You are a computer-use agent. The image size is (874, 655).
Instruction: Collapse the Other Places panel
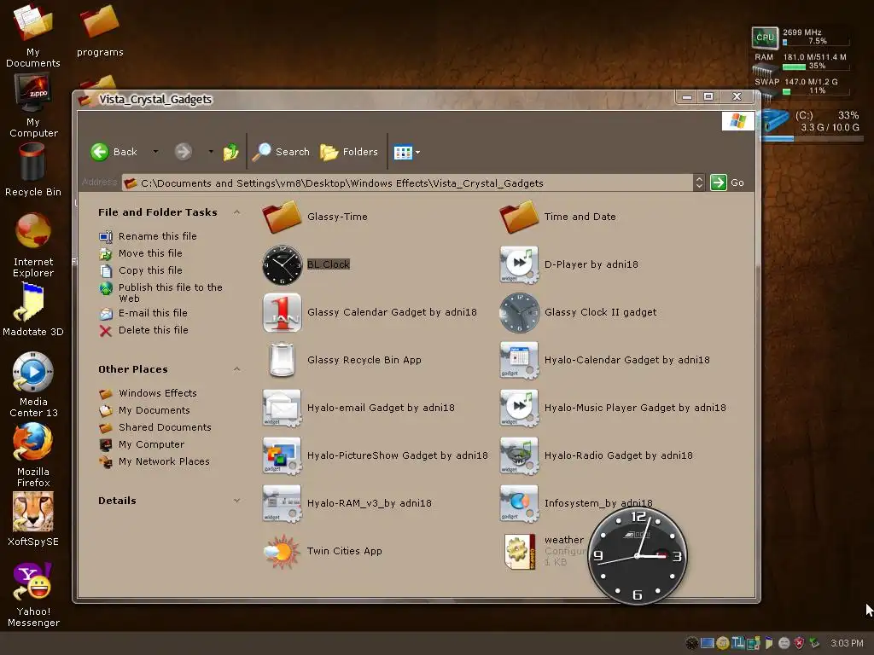(237, 369)
